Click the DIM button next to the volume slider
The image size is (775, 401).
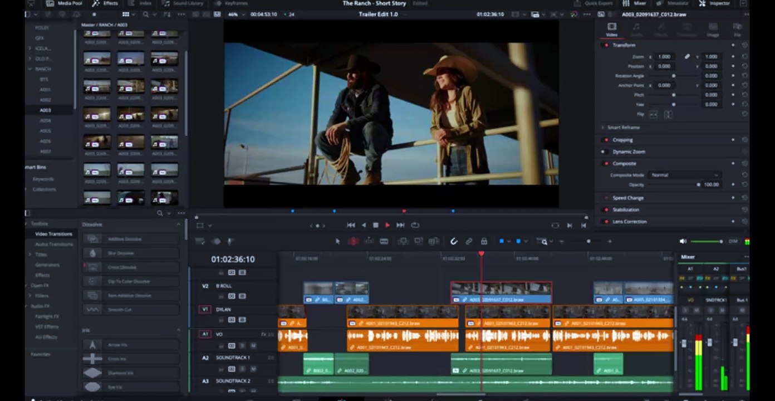coord(733,241)
